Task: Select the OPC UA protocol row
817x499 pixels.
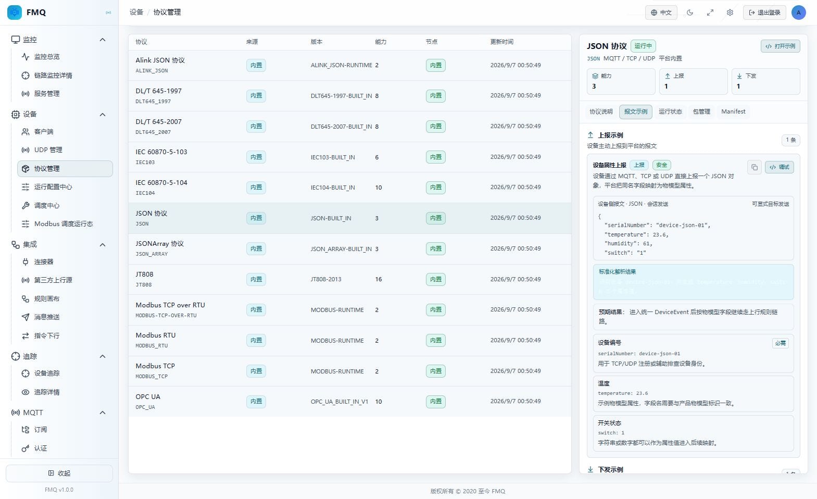Action: click(350, 402)
